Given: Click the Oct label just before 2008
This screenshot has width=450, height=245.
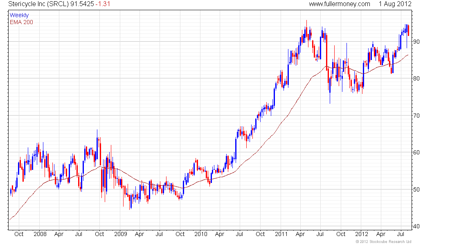Looking at the screenshot, I should [19, 234].
